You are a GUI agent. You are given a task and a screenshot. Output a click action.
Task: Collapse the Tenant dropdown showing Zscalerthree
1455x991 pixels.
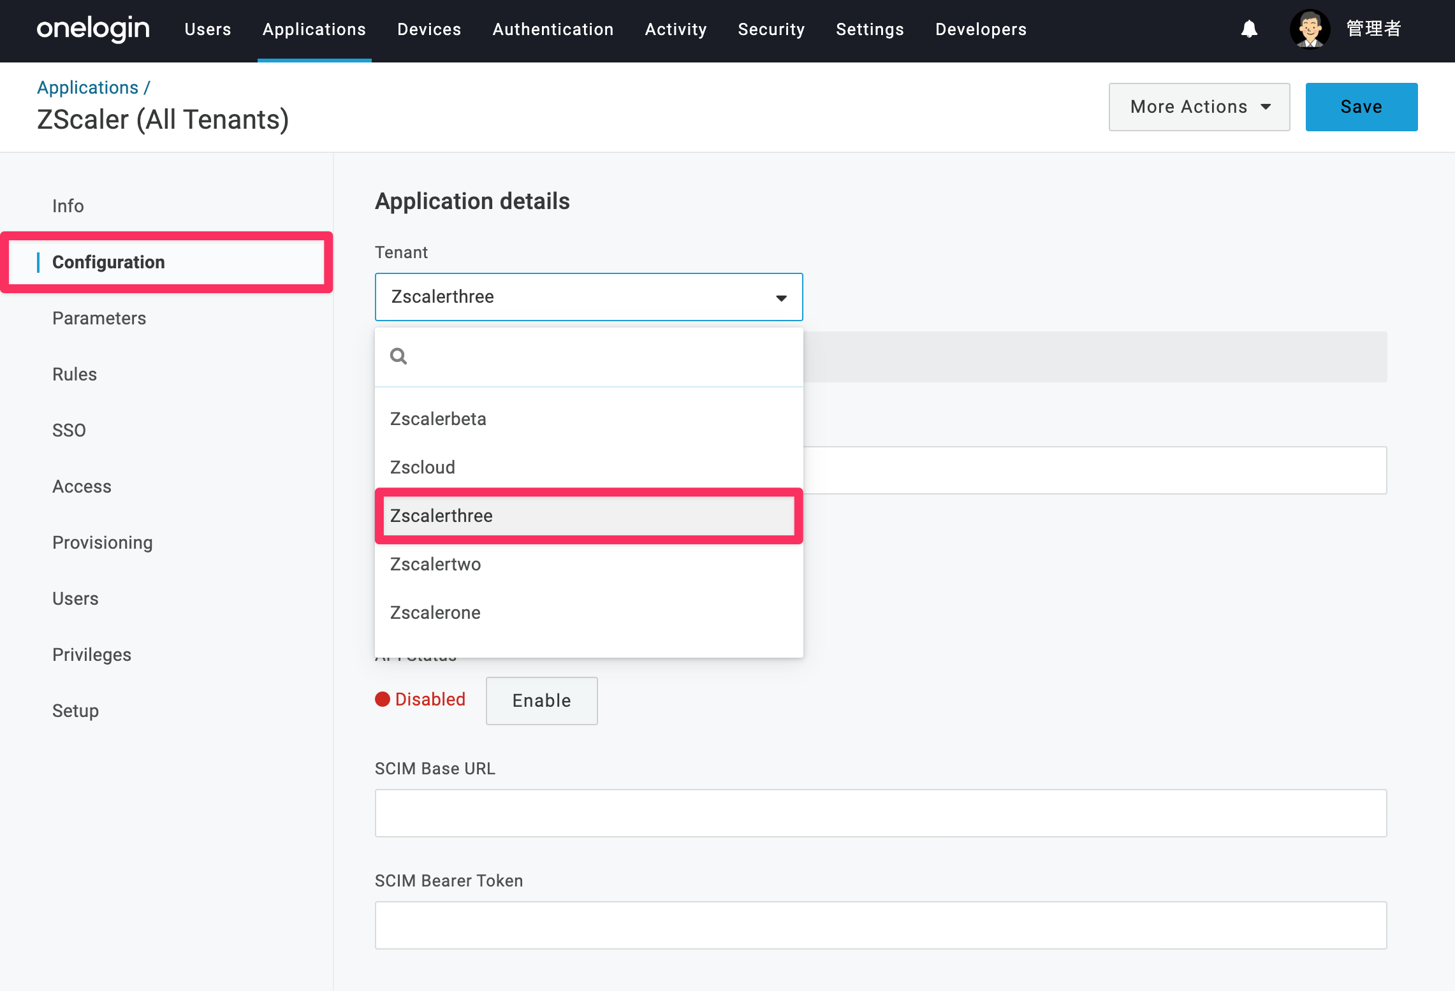[589, 297]
